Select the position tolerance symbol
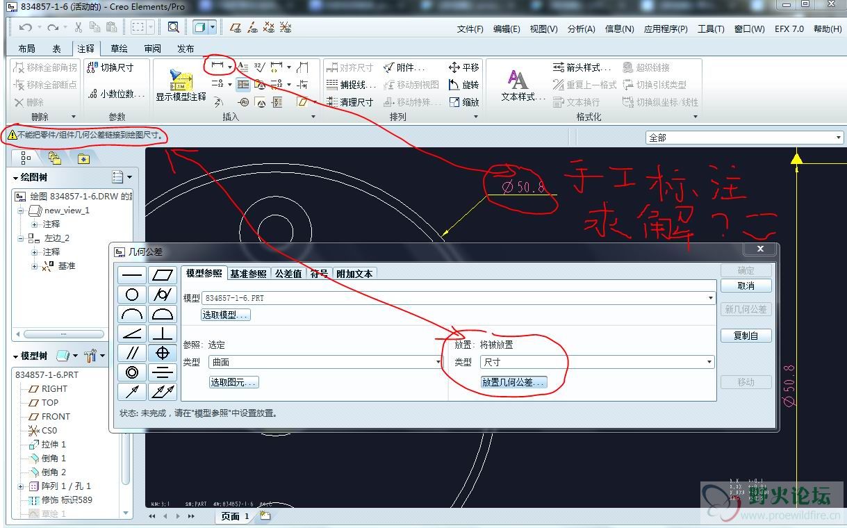The image size is (847, 528). [x=163, y=353]
